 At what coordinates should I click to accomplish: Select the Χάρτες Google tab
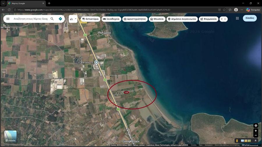click(26, 3)
